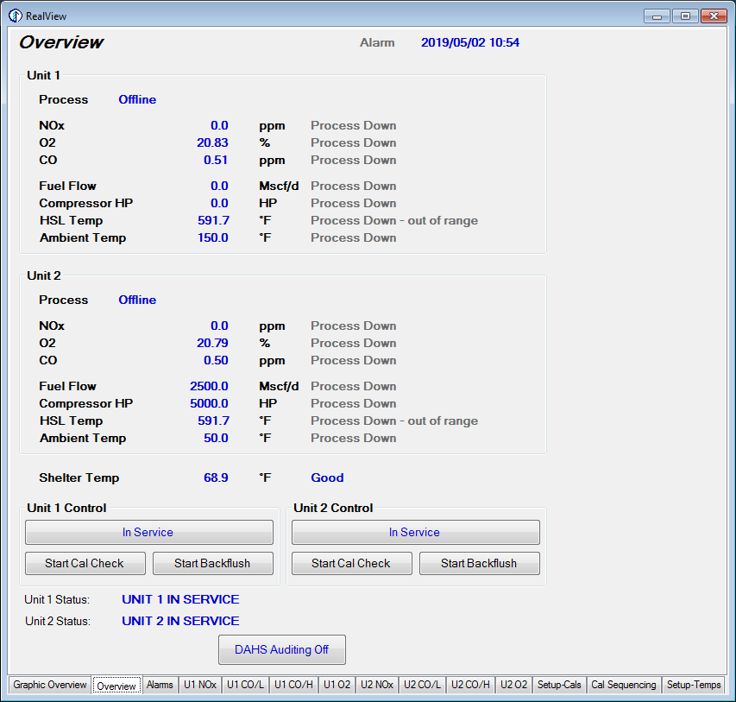This screenshot has width=736, height=702.
Task: Click Unit 1 Ambient Temp value 150.0
Action: 212,237
